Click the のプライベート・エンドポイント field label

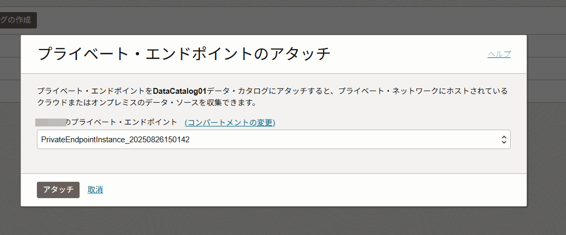[122, 122]
